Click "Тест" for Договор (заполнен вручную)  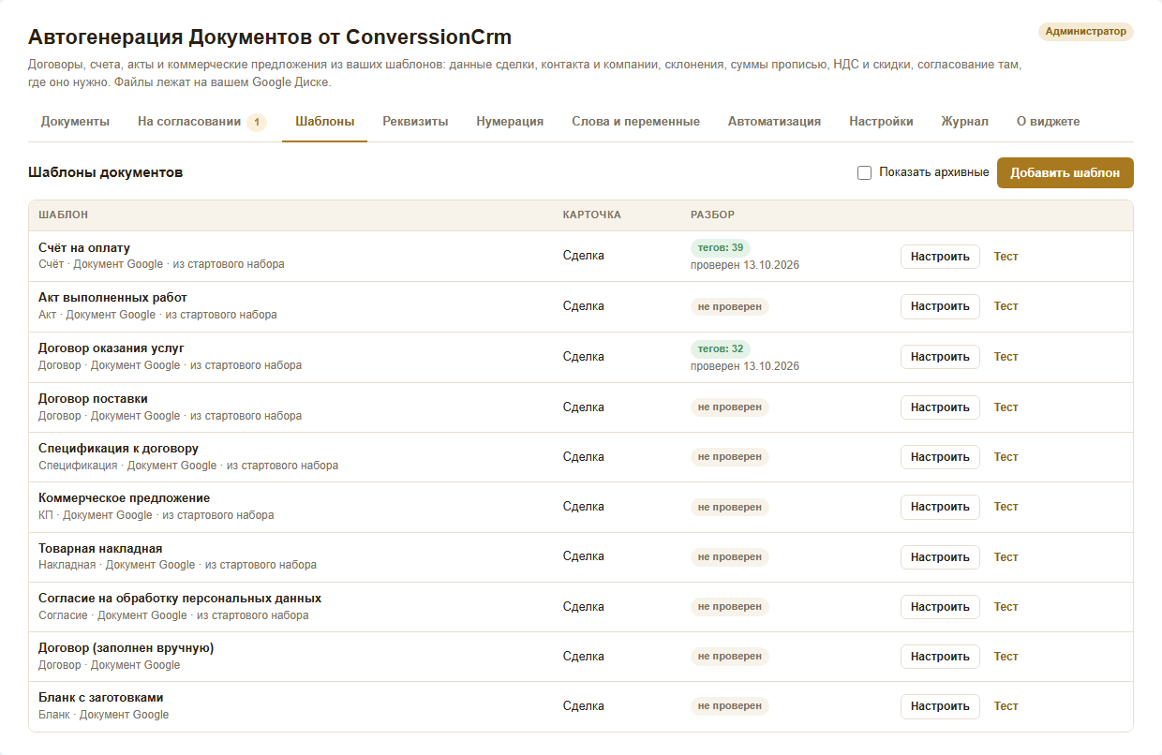pos(1006,657)
